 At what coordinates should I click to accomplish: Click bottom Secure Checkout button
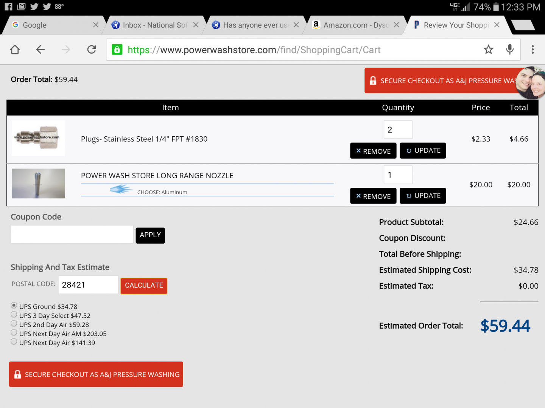pyautogui.click(x=96, y=374)
